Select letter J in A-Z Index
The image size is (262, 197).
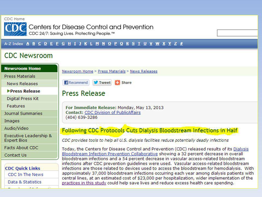80,44
